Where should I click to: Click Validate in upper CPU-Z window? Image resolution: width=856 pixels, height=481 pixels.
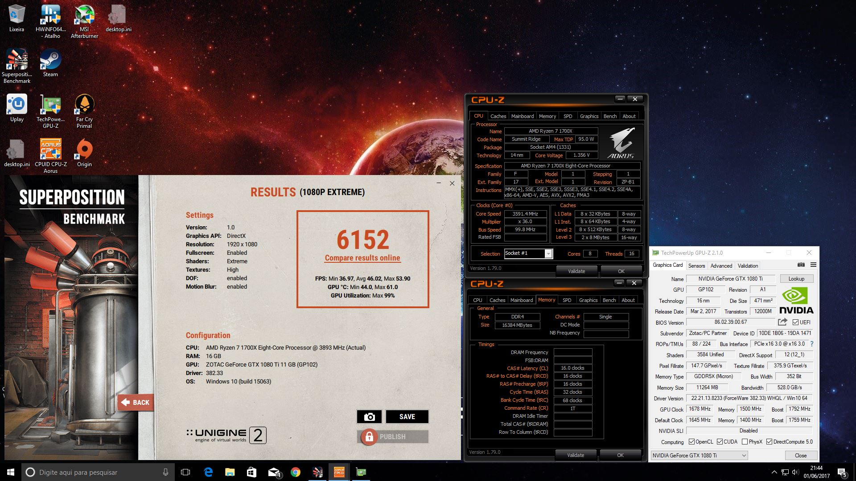pyautogui.click(x=576, y=271)
